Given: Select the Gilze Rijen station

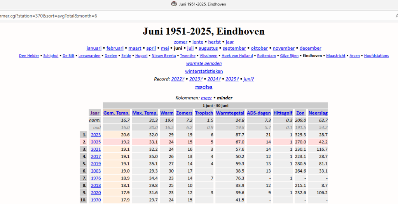Looking at the screenshot, I should pyautogui.click(x=289, y=56).
